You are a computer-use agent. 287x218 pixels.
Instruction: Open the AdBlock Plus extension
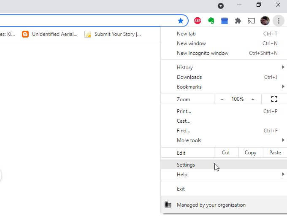[197, 21]
